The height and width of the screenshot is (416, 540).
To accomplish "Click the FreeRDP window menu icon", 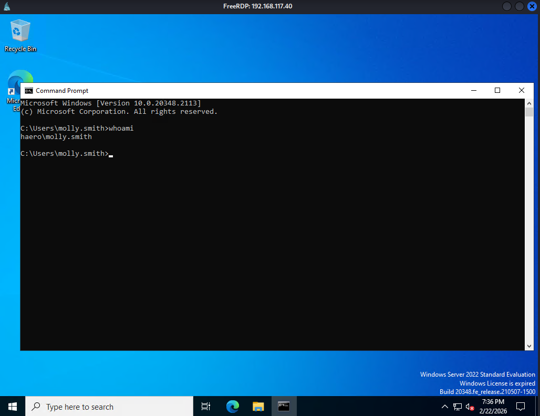I will click(x=7, y=6).
